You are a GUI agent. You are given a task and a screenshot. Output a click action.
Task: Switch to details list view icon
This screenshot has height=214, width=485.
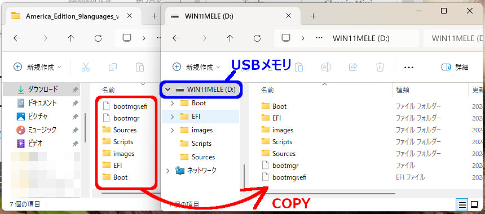(462, 204)
